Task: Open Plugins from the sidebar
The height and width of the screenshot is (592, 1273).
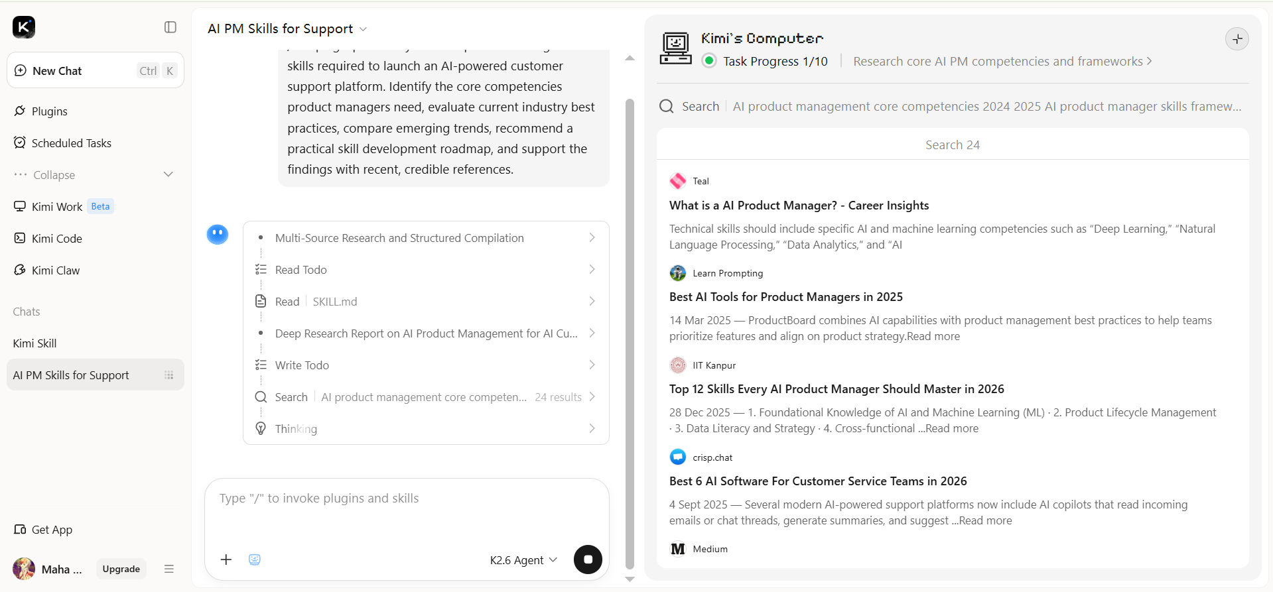Action: [96, 111]
